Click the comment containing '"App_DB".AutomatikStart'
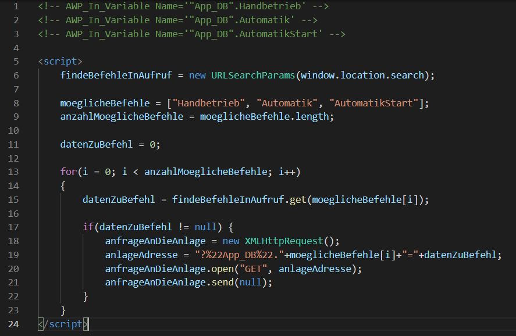Image resolution: width=516 pixels, height=336 pixels. tap(192, 34)
